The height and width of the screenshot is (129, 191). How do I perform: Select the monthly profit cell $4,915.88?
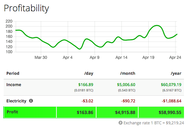(117, 112)
